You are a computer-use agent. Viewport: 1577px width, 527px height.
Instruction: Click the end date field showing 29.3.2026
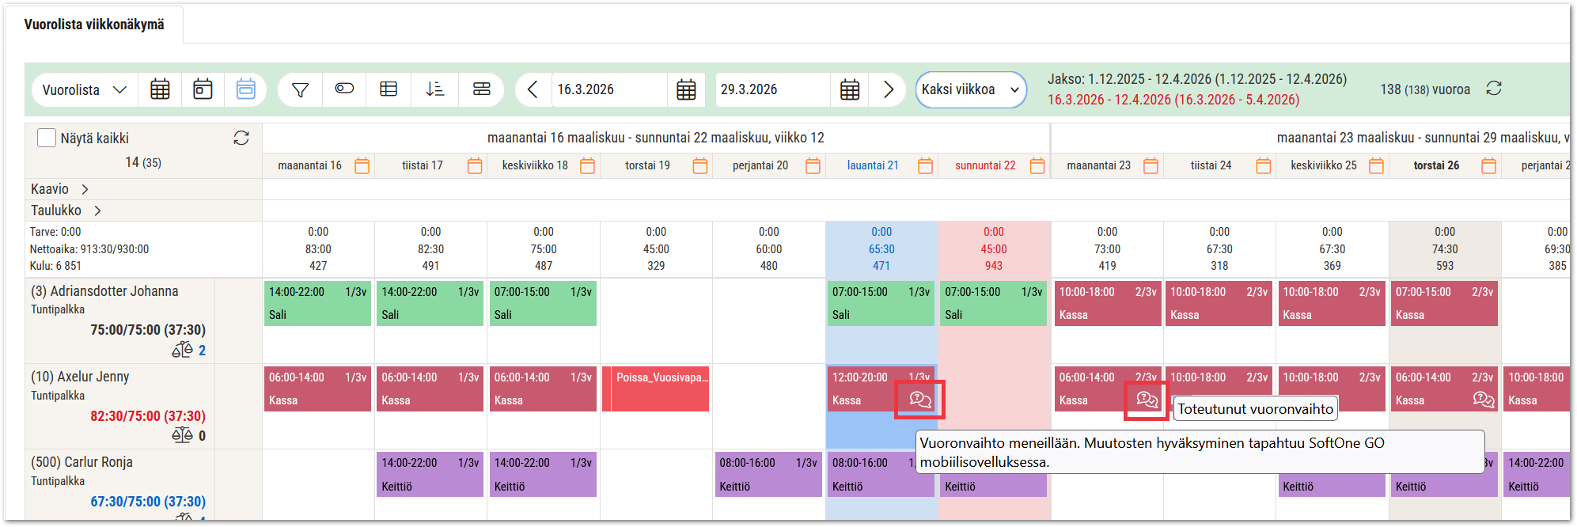771,89
